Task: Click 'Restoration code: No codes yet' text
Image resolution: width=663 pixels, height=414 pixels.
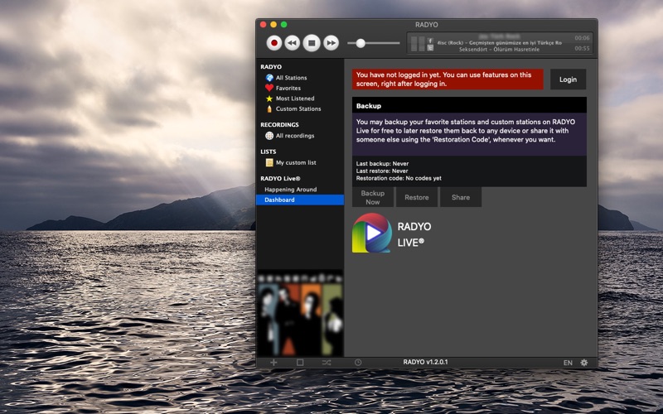Action: tap(399, 178)
